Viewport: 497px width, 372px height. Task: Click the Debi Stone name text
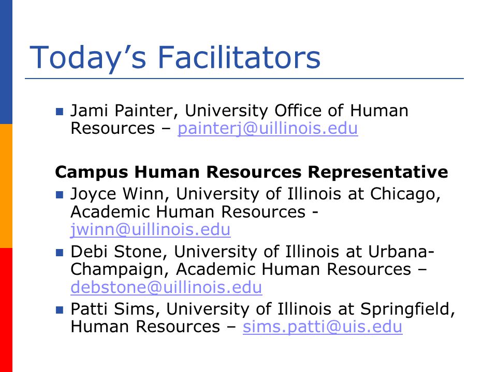coord(116,252)
